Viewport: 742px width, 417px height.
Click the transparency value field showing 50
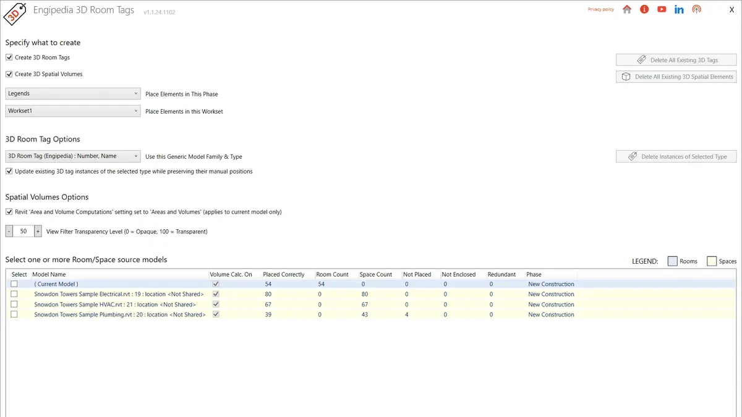[23, 231]
